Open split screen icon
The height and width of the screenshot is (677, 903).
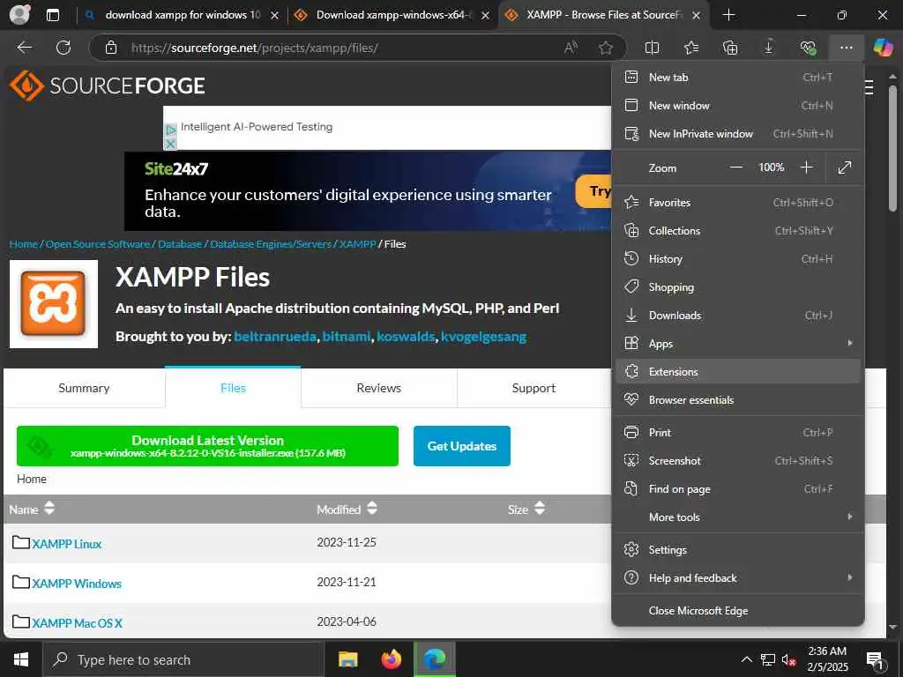click(x=652, y=48)
